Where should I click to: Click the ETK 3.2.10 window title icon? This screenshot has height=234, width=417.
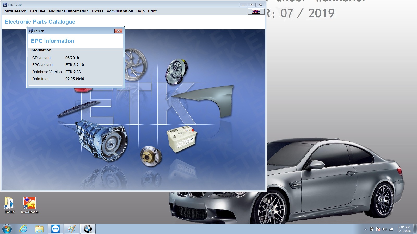[5, 5]
